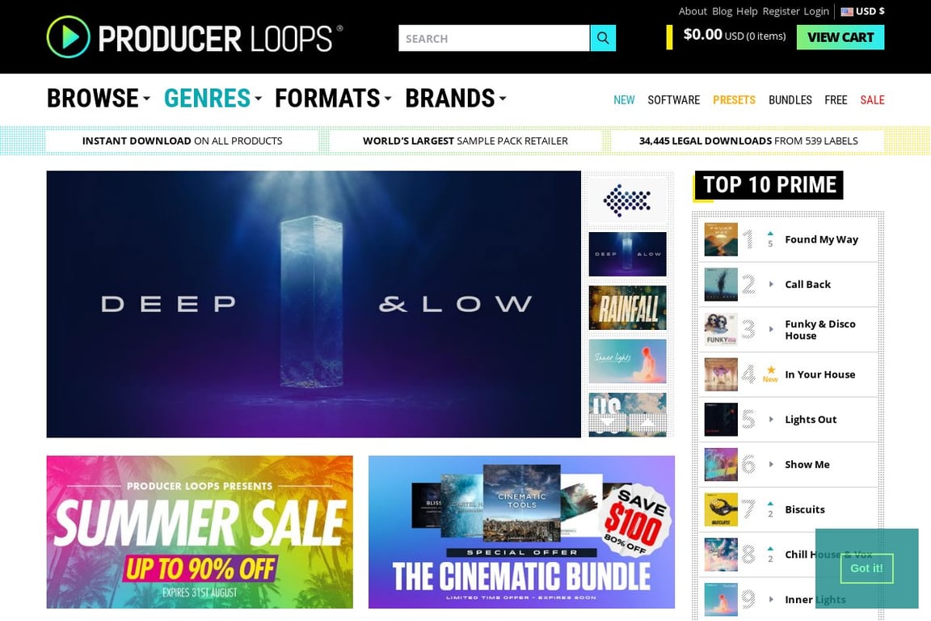The height and width of the screenshot is (621, 931).
Task: Focus the Search input field
Action: tap(494, 38)
